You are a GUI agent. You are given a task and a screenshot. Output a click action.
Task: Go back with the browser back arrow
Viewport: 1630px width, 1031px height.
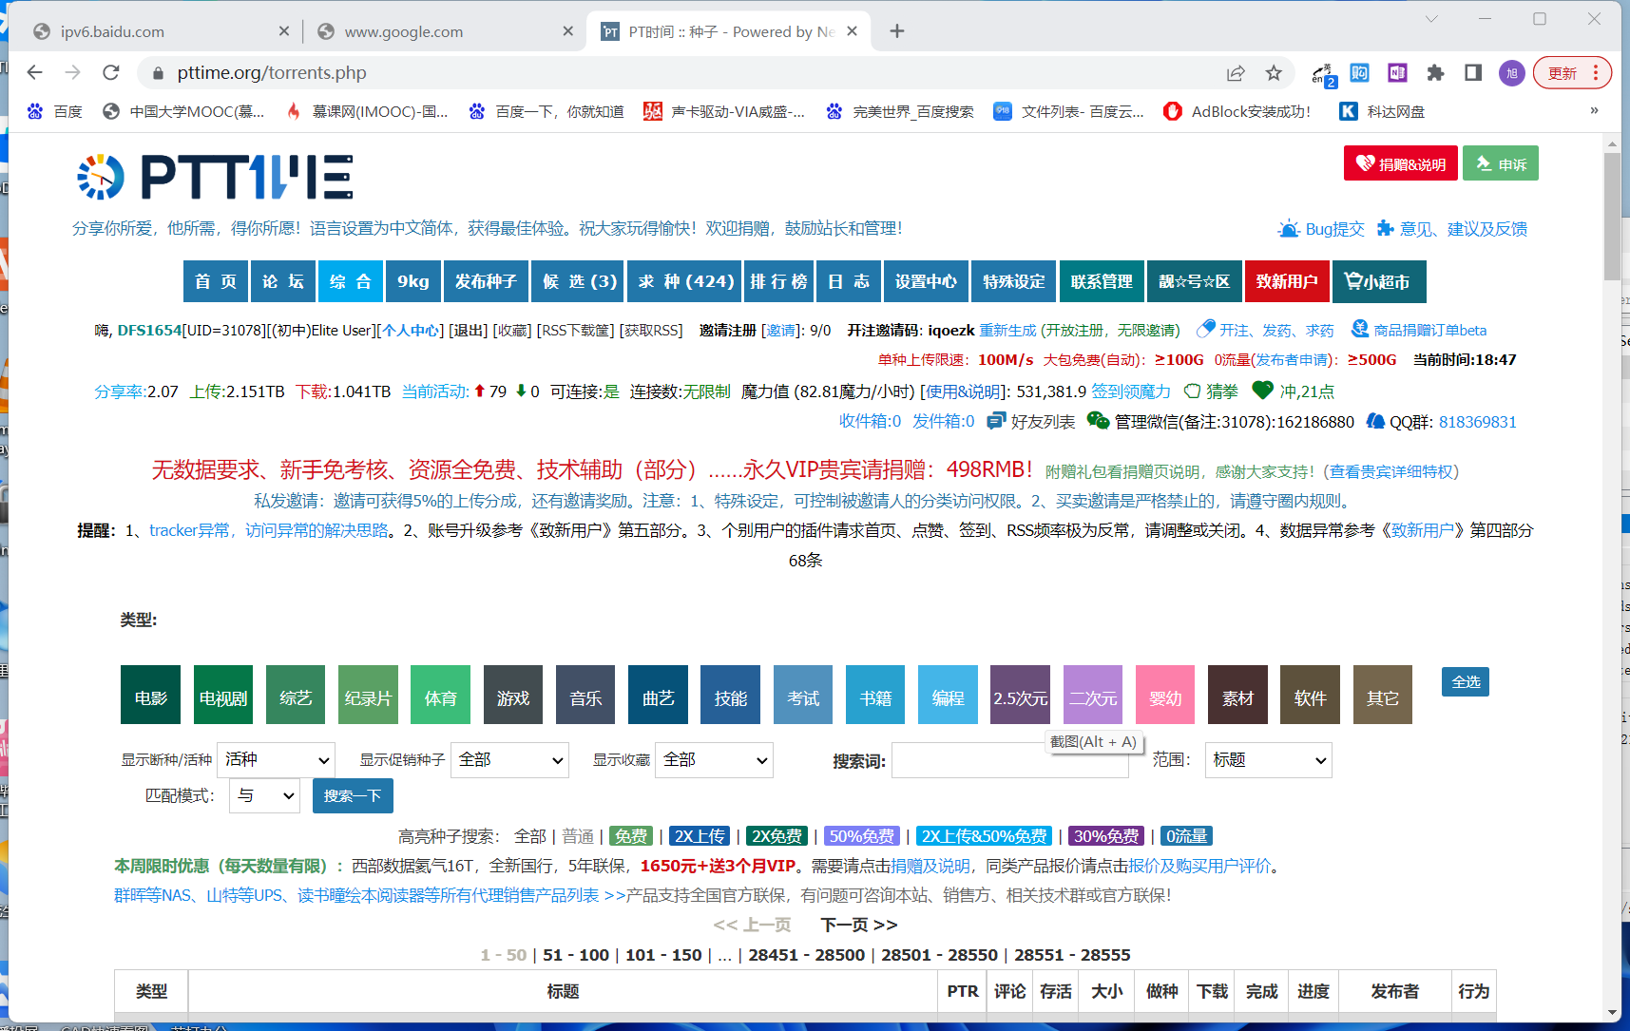coord(35,72)
